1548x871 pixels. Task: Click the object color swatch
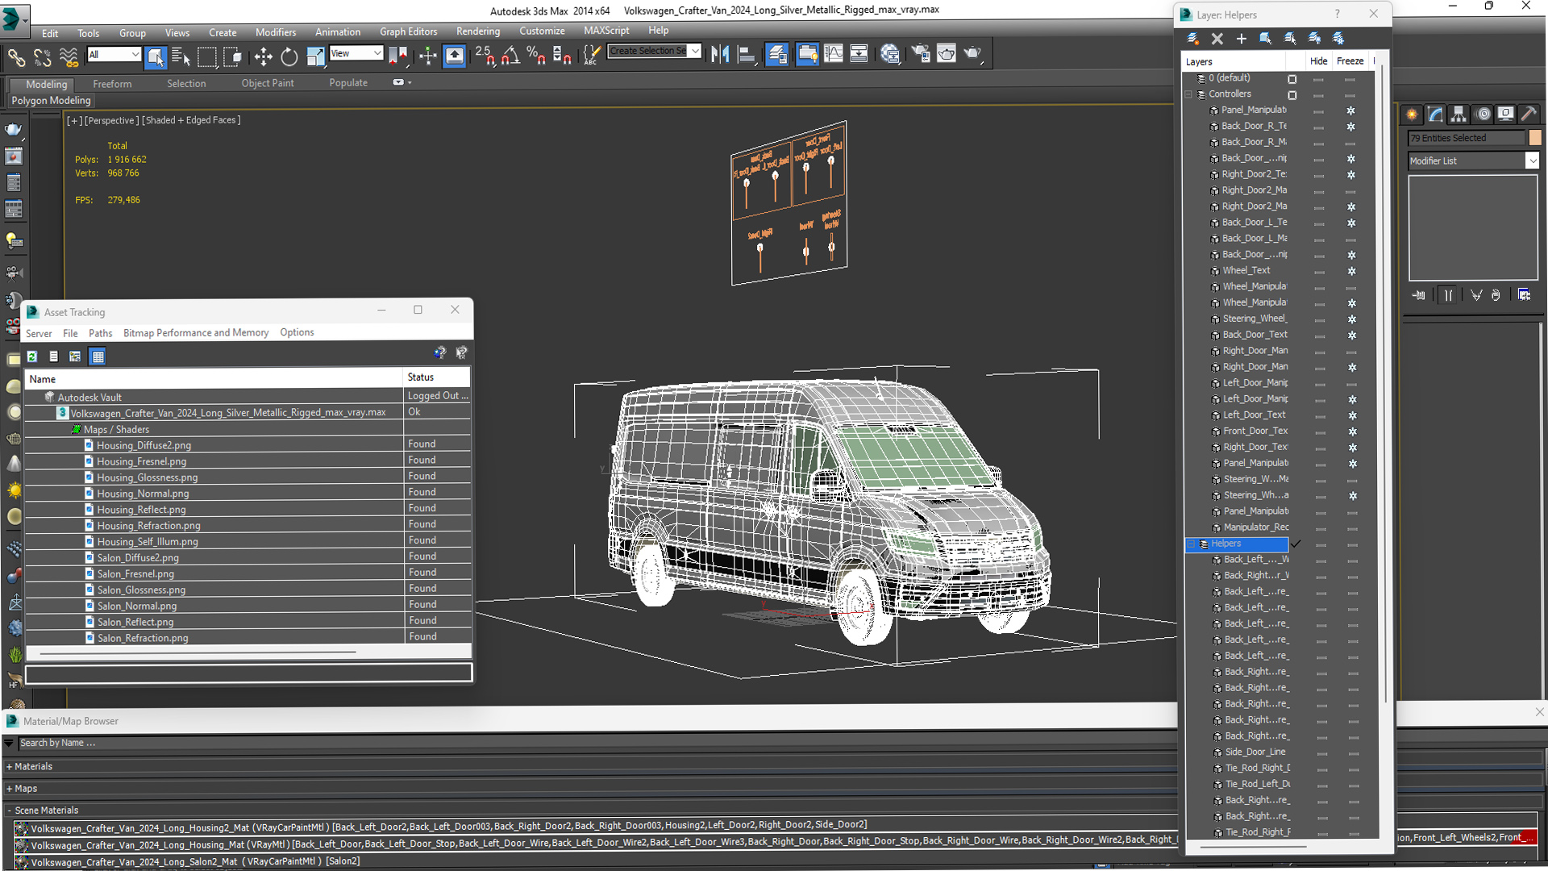tap(1534, 138)
